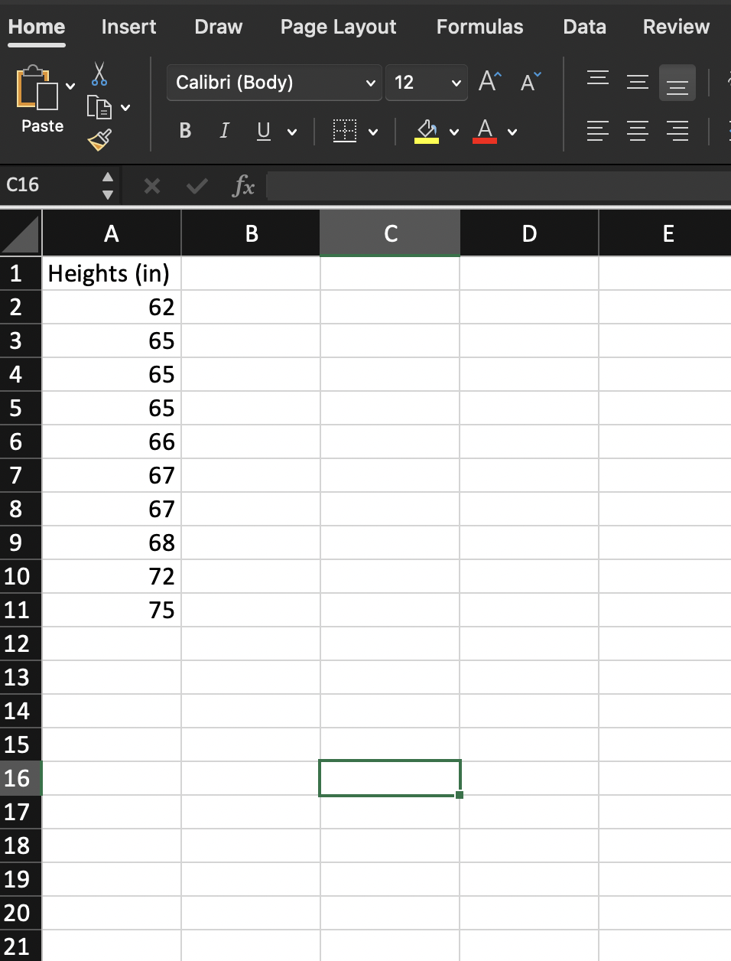The image size is (731, 961).
Task: Toggle underline formatting
Action: 263,130
